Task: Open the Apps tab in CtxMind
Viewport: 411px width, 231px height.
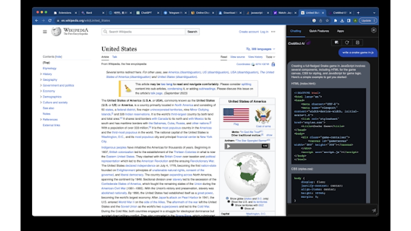Action: tap(340, 31)
